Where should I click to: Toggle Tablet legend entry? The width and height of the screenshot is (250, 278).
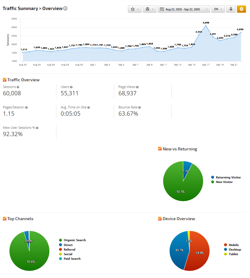231,254
